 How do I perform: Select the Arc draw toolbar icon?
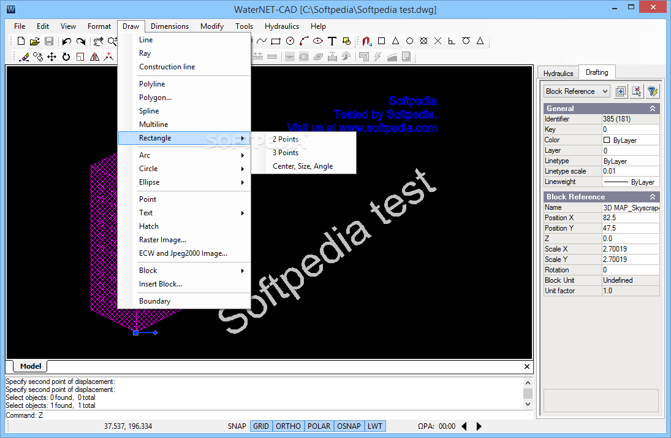[x=304, y=41]
